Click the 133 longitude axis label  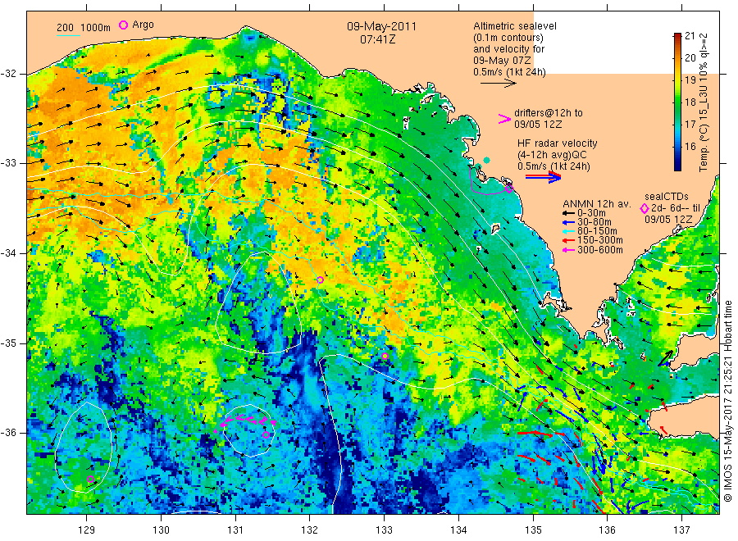pyautogui.click(x=384, y=530)
